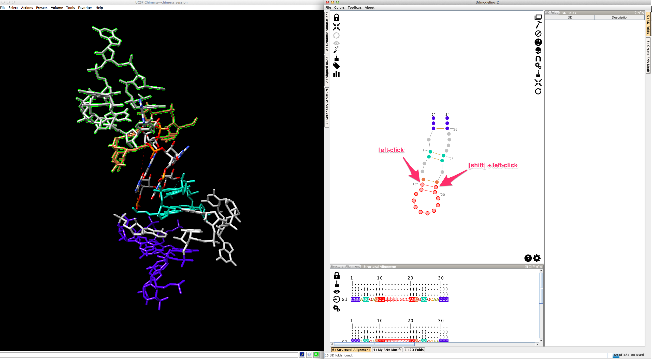Select the magic wand tool
Screen dimensions: 652x359
click(336, 50)
